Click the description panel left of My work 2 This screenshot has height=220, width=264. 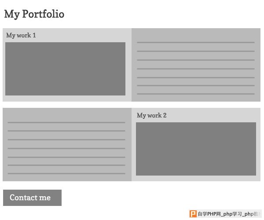67,144
